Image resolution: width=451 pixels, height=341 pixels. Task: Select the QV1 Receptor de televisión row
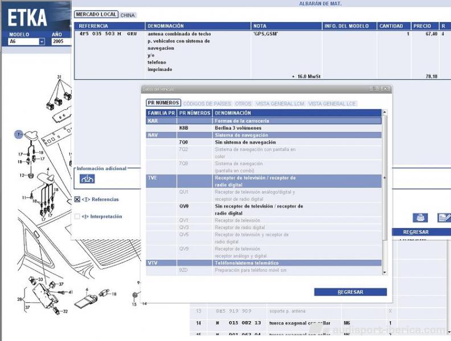264,221
